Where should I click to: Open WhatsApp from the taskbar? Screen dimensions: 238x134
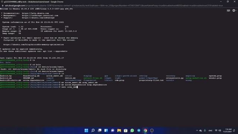tap(132, 130)
